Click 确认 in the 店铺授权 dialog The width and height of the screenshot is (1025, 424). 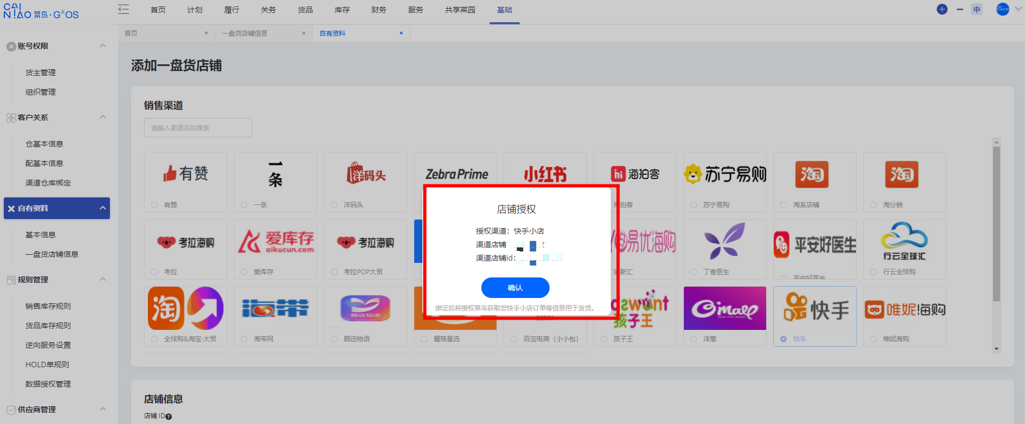click(515, 288)
